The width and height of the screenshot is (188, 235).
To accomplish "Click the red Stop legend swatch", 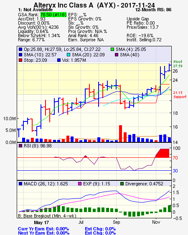I will point(20,60).
